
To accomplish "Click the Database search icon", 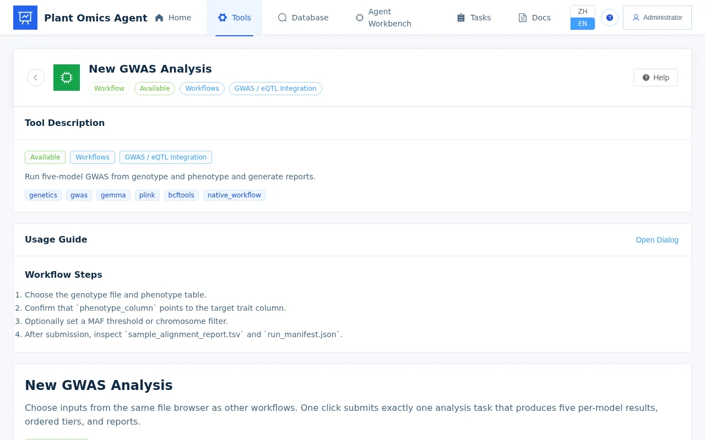I will pyautogui.click(x=283, y=18).
